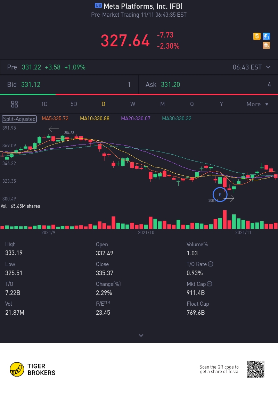Image resolution: width=278 pixels, height=396 pixels.
Task: Switch chart to 1D timeframe
Action: (x=44, y=104)
